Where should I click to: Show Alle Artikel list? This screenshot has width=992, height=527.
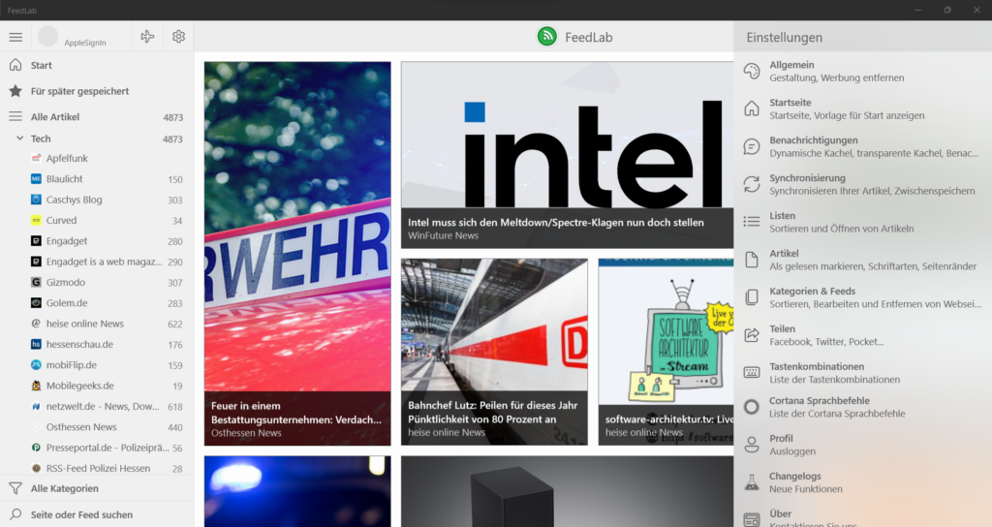[x=97, y=116]
